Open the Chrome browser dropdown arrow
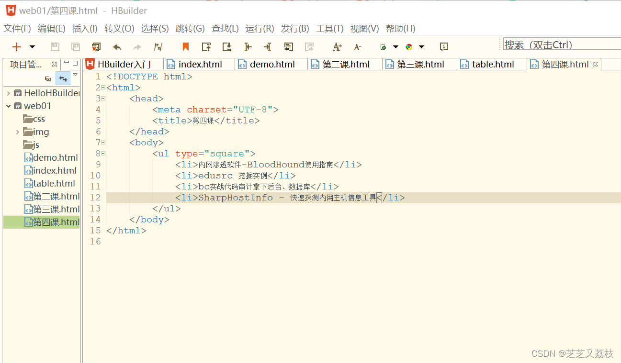621x363 pixels. 421,46
